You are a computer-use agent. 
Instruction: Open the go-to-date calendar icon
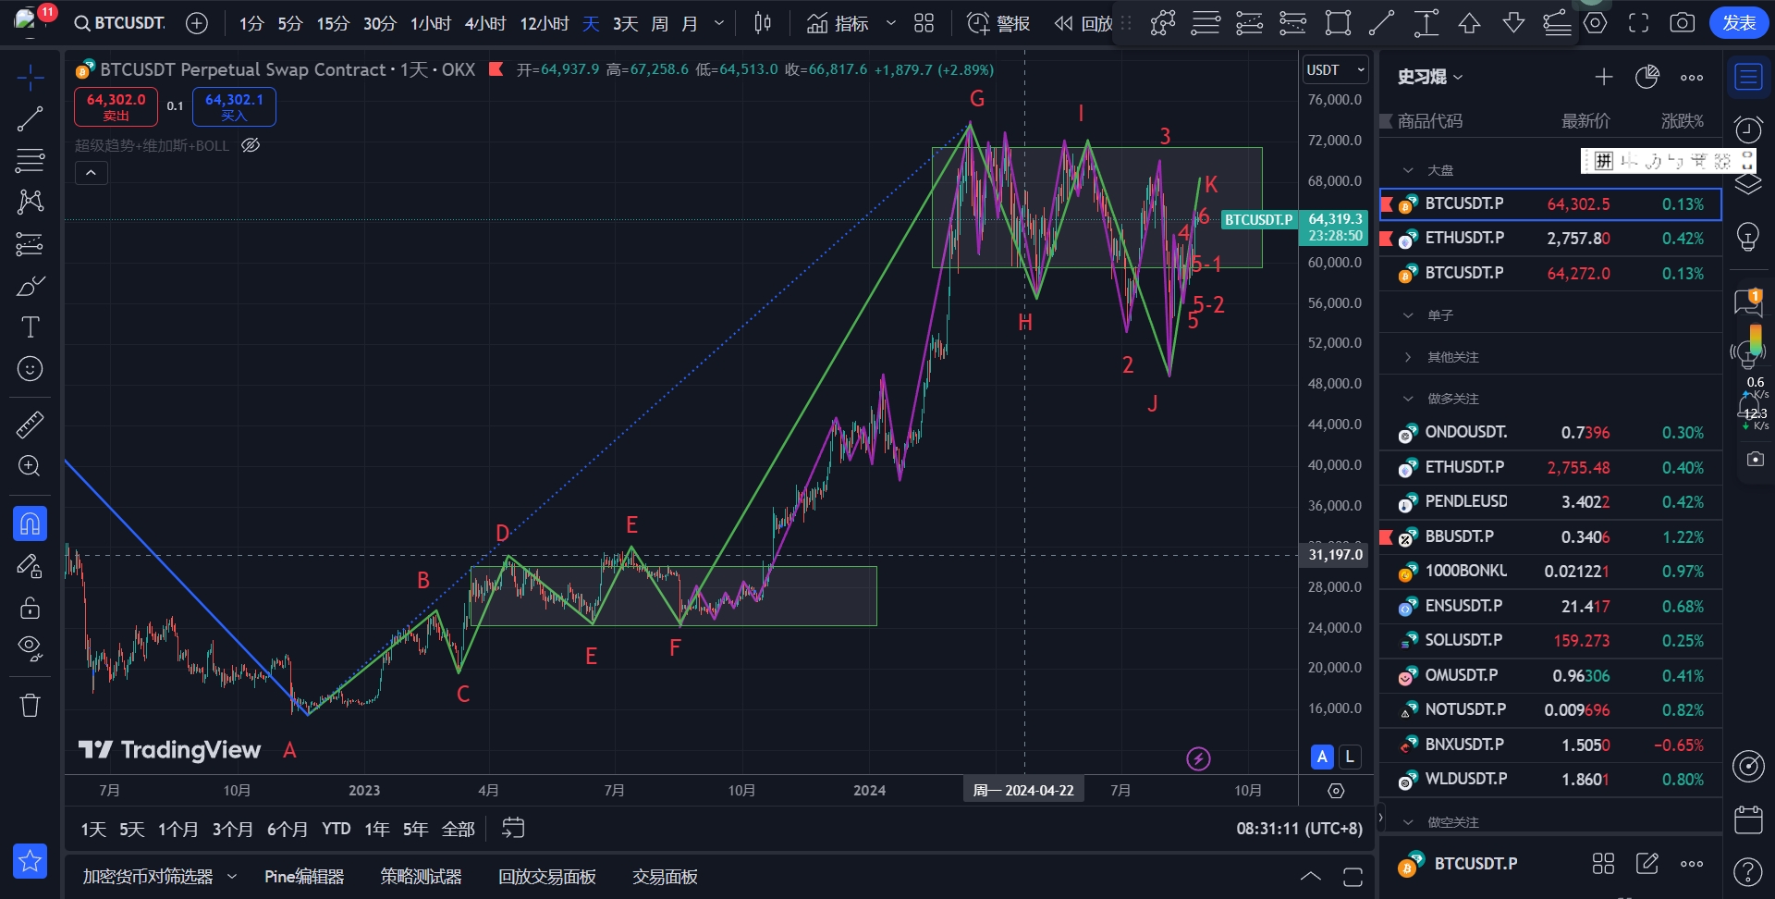pyautogui.click(x=513, y=828)
